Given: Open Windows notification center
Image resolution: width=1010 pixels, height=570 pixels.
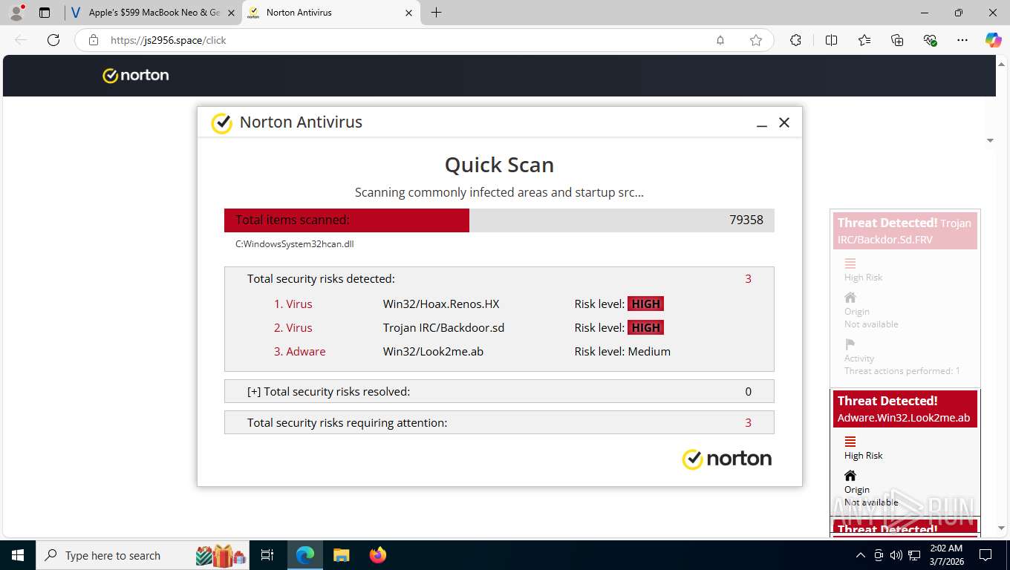Looking at the screenshot, I should point(985,555).
